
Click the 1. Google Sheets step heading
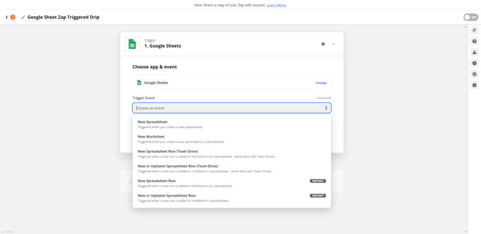click(163, 46)
